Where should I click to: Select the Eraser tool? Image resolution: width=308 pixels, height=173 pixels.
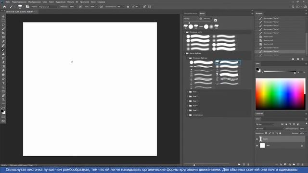click(3, 62)
